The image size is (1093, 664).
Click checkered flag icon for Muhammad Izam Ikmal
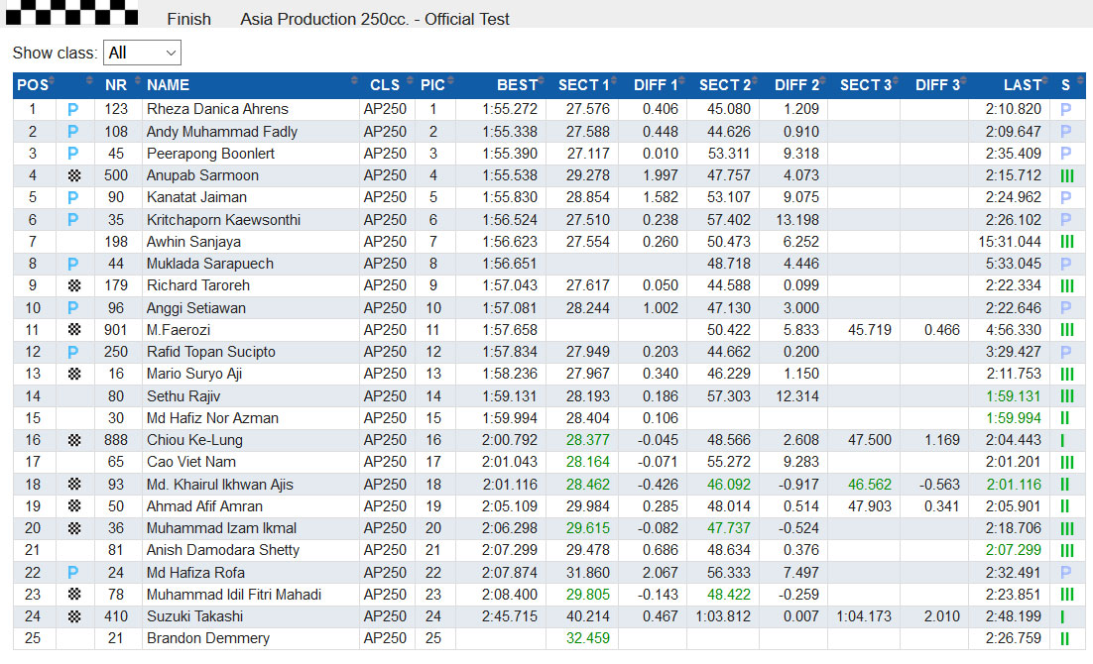(73, 528)
